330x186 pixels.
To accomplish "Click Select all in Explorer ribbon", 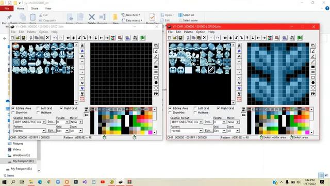I will (x=186, y=15).
